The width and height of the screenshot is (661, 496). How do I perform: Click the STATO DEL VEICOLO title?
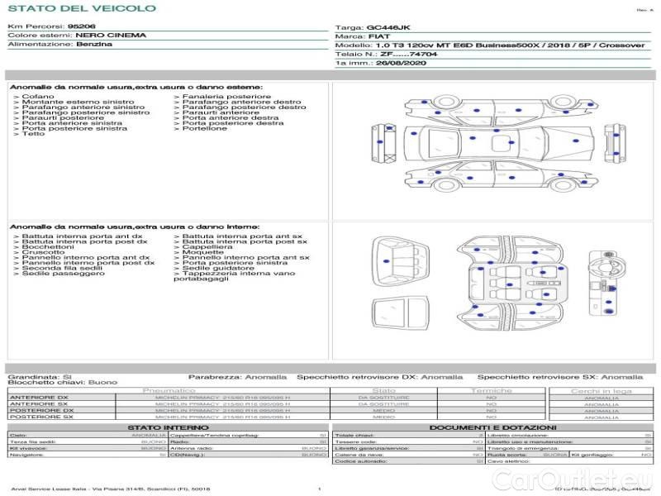(81, 8)
